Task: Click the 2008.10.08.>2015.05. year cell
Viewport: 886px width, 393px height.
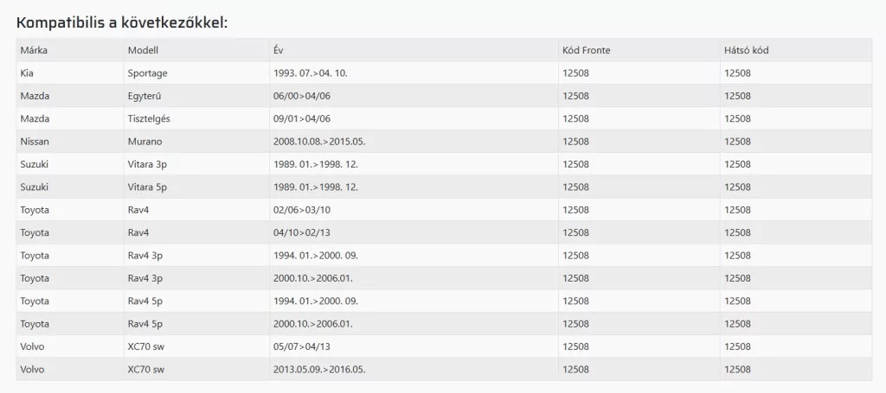Action: pyautogui.click(x=320, y=142)
